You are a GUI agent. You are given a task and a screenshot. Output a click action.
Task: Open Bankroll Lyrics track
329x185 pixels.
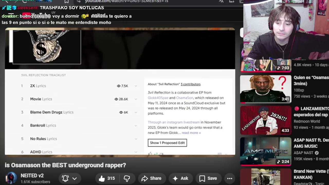click(x=43, y=125)
